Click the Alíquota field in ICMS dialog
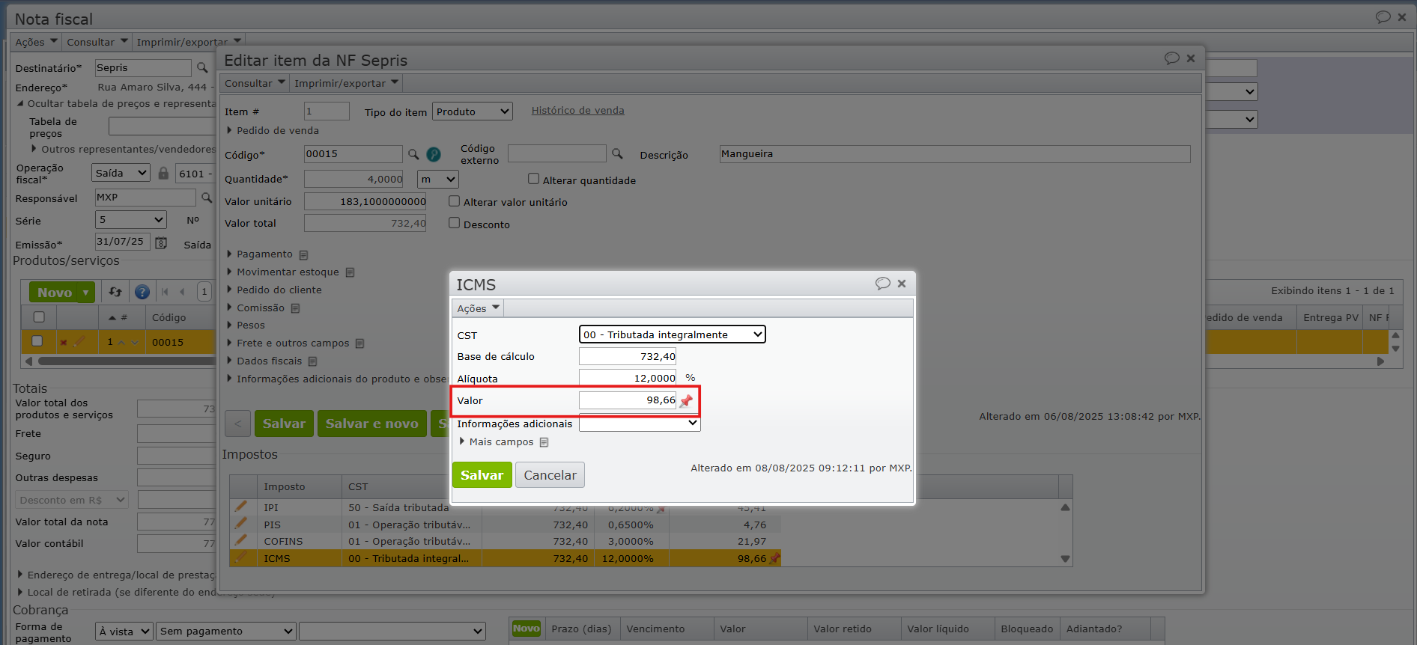 [628, 379]
